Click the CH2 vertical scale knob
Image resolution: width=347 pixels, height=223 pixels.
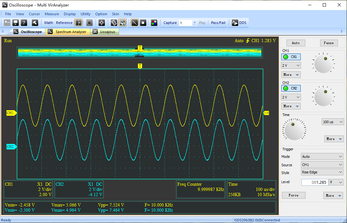click(x=323, y=97)
